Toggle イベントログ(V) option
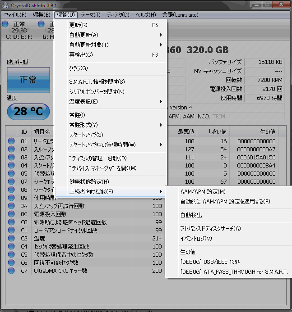This screenshot has width=292, height=312. 229,238
